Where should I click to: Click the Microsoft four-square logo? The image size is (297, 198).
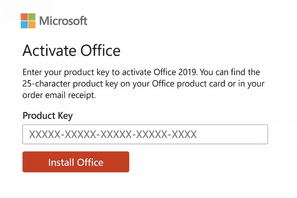tap(28, 21)
